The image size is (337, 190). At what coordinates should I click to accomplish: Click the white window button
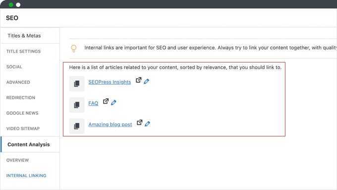pos(18,5)
